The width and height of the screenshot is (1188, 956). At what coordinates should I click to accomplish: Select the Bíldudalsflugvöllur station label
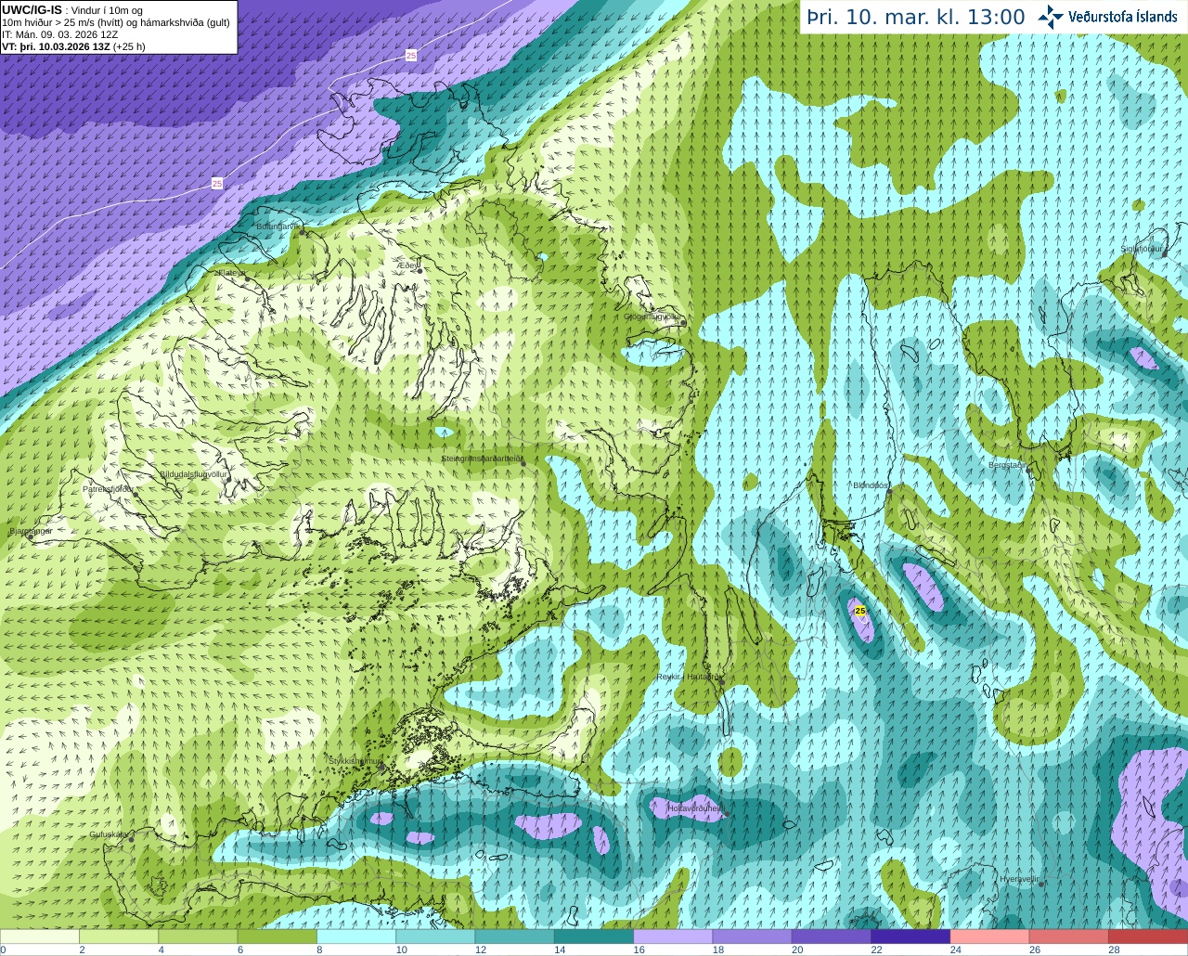pos(194,474)
